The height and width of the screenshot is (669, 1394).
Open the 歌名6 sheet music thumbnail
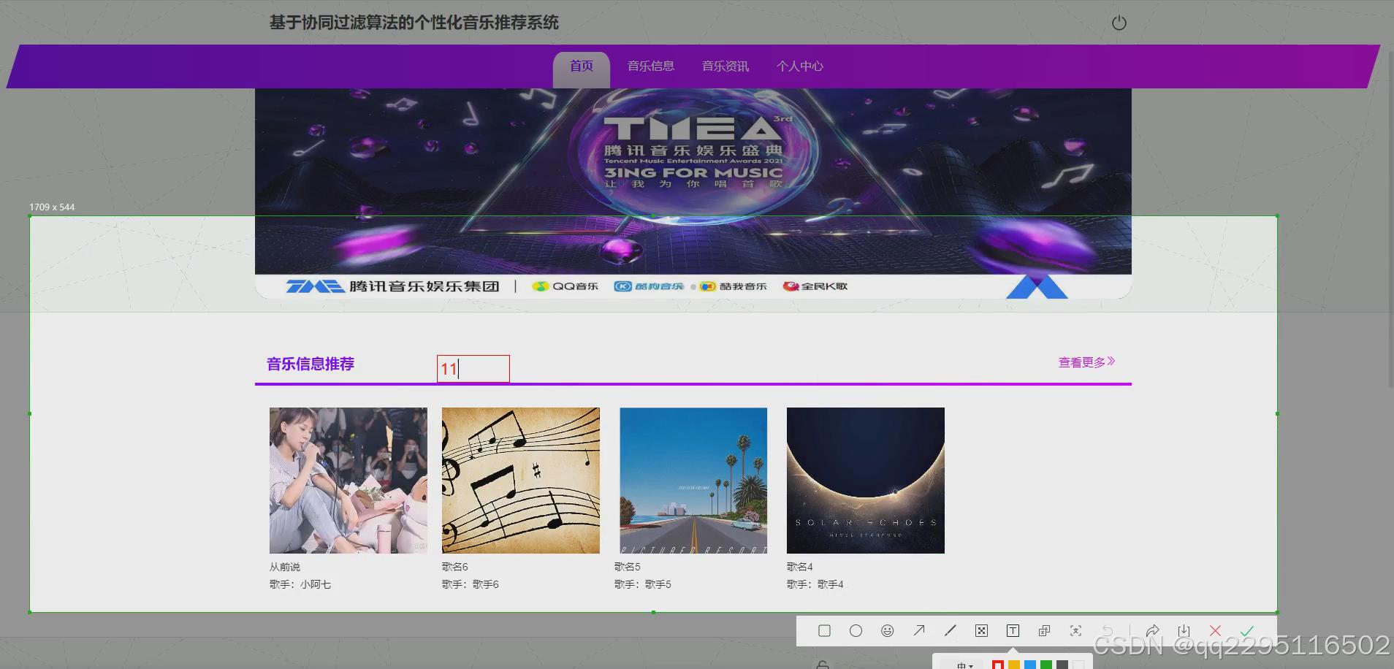521,481
